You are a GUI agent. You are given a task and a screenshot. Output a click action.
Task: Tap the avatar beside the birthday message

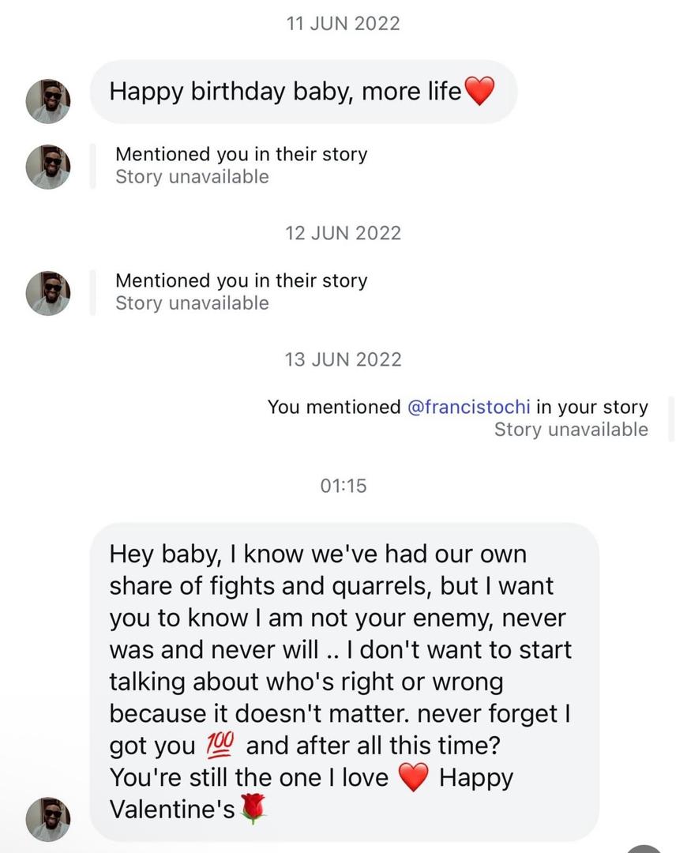click(x=48, y=101)
